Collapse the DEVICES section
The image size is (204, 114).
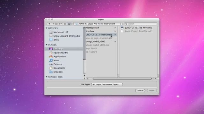click(47, 28)
